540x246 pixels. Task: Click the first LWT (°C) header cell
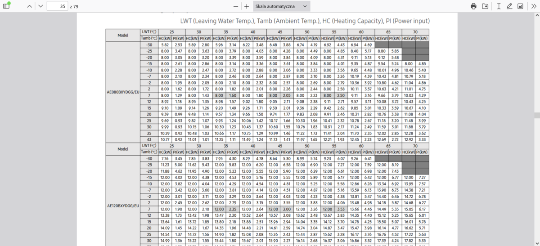[x=149, y=32]
